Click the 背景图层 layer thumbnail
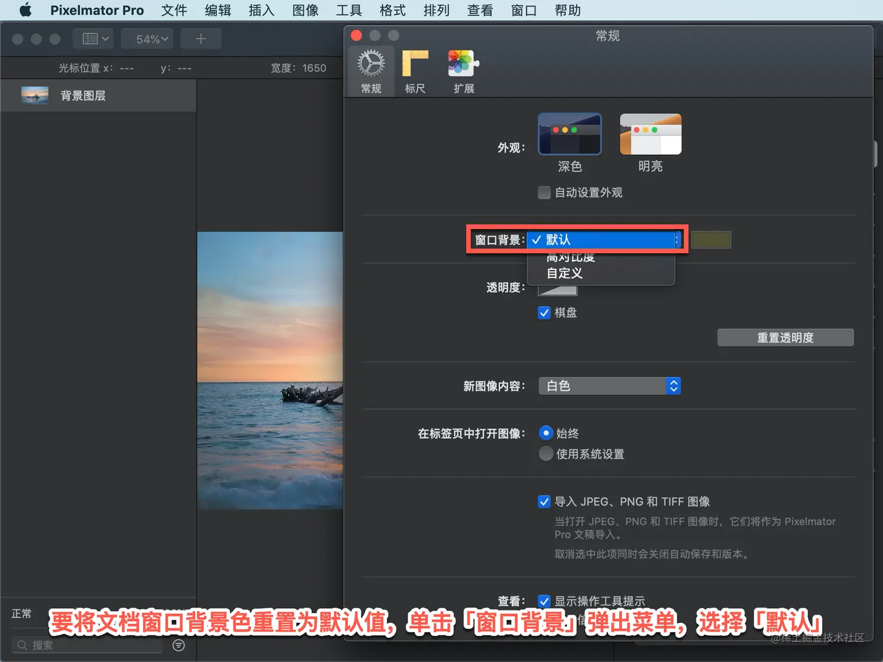 (x=35, y=95)
